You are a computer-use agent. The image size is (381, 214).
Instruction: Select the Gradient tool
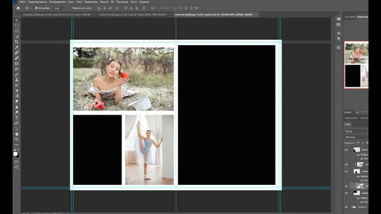click(17, 96)
